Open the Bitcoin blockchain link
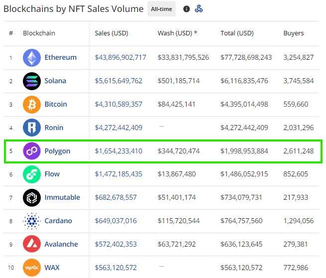The image size is (326, 278). click(56, 104)
